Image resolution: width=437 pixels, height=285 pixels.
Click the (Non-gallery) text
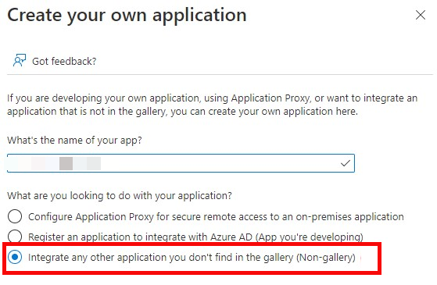click(x=326, y=258)
